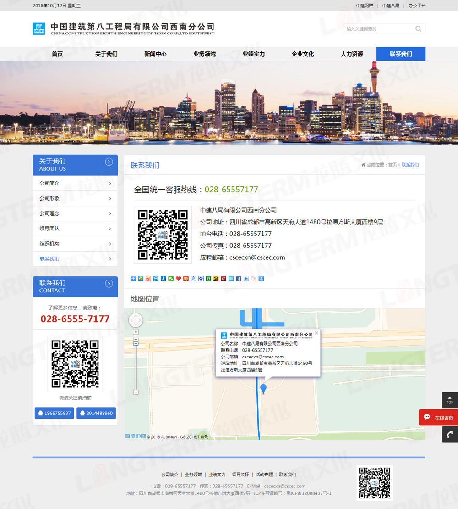Click the floating phone icon button
This screenshot has width=458, height=509.
click(450, 434)
